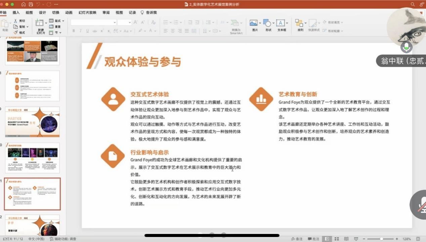Switch to Slide Sorter view

pyautogui.click(x=336, y=239)
